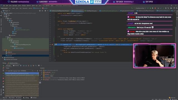Image resolution: width=178 pixels, height=100 pixels.
Task: Open the VCS menu
Action: (43, 6)
